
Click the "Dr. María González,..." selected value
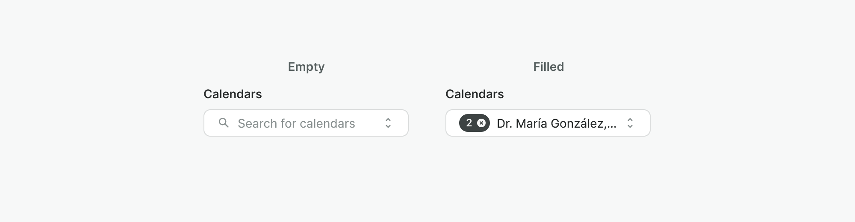pyautogui.click(x=556, y=123)
